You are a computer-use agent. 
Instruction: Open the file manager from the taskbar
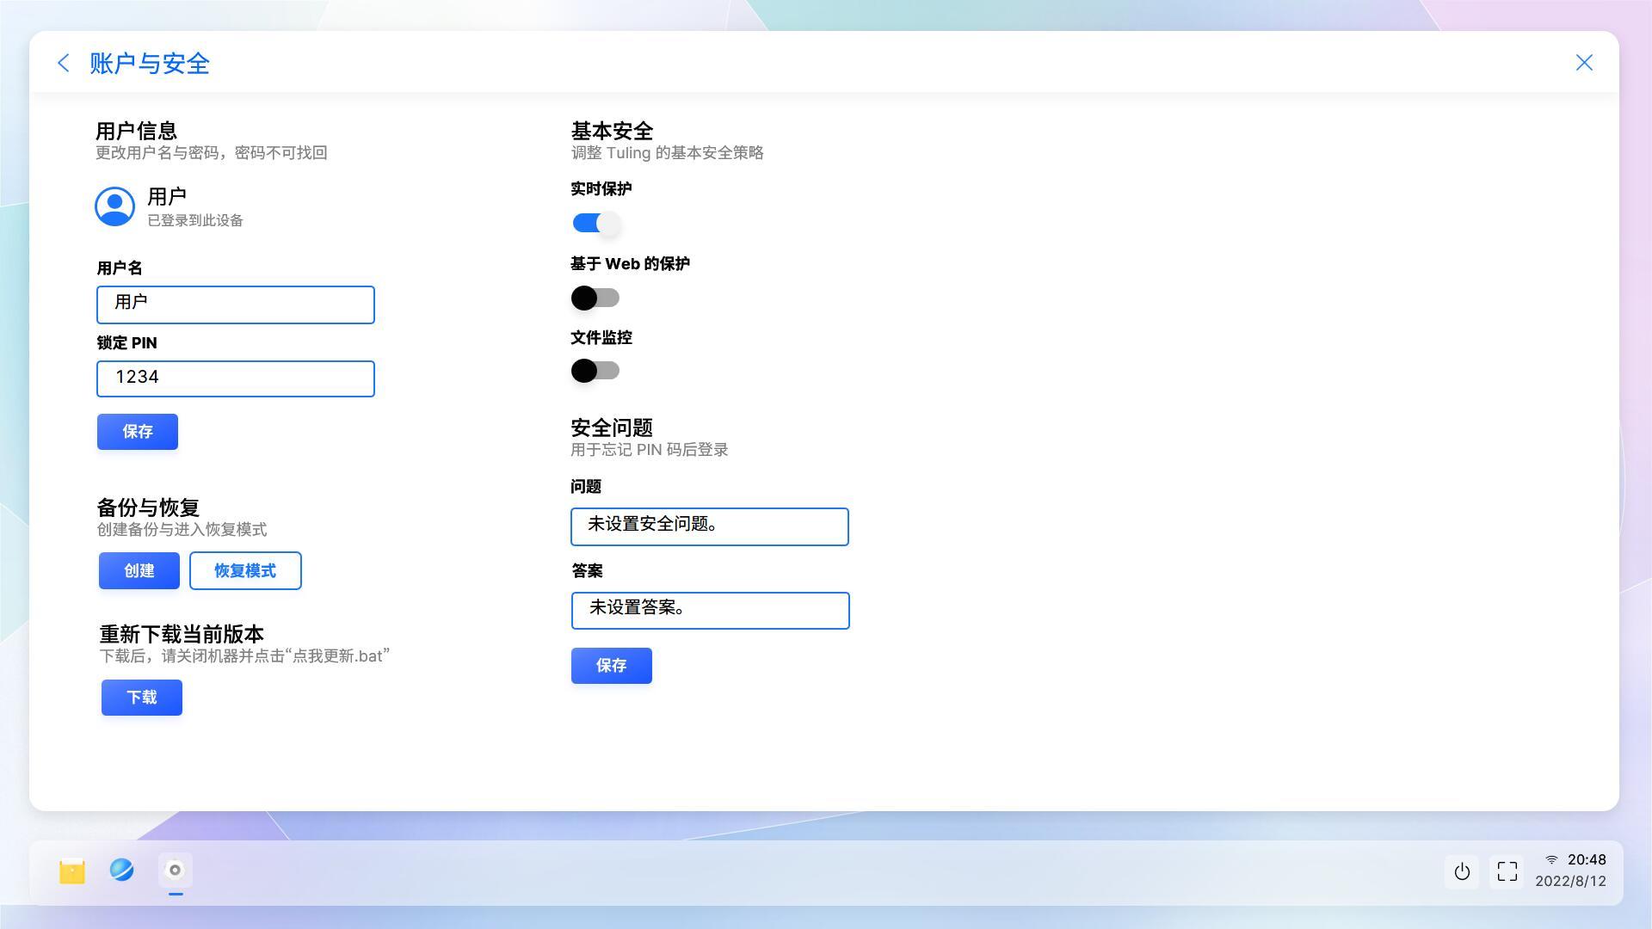pos(71,871)
